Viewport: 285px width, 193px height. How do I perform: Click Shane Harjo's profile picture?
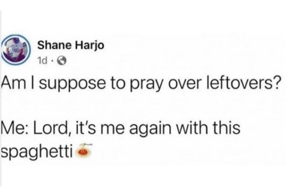18,52
